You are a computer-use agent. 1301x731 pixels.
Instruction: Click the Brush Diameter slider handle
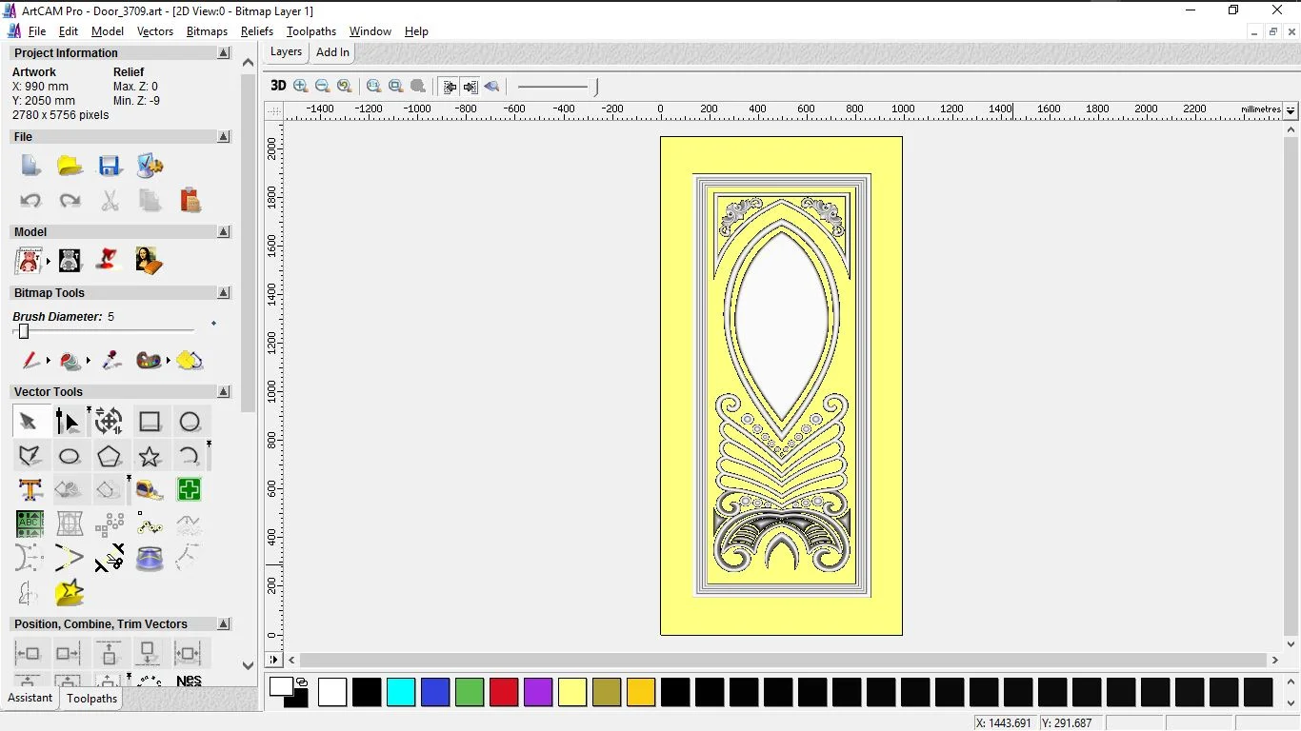(24, 331)
